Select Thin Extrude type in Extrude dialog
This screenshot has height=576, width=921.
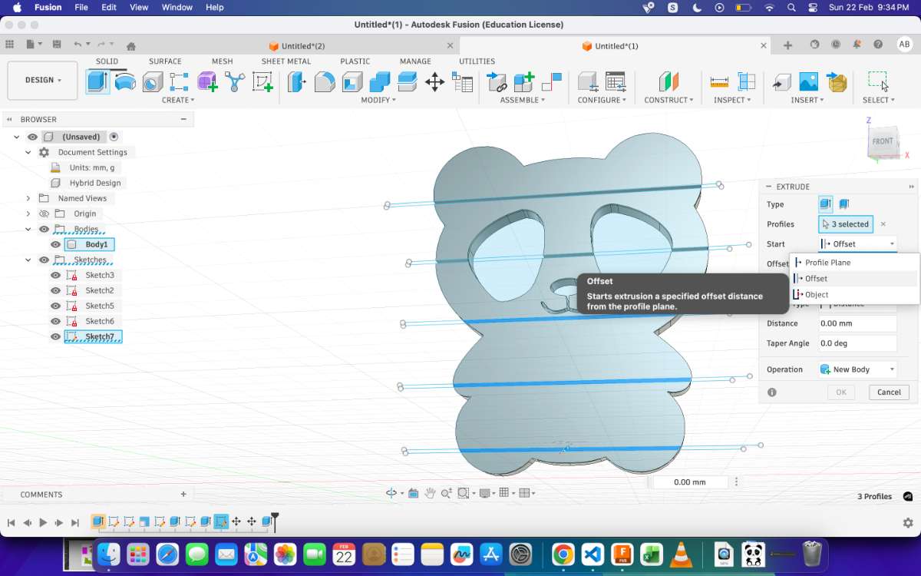click(x=843, y=204)
